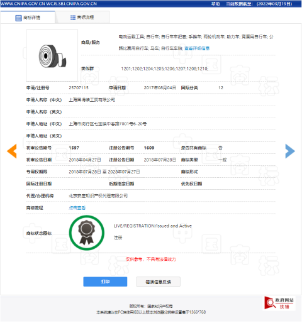Open the government website error-report icon

coord(279,303)
